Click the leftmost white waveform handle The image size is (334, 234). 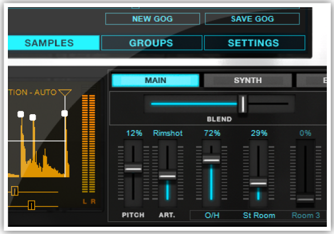click(21, 114)
